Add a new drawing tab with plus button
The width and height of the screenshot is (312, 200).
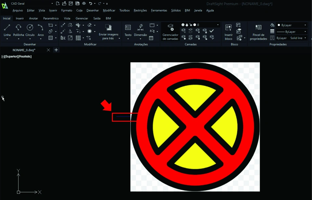pos(56,50)
